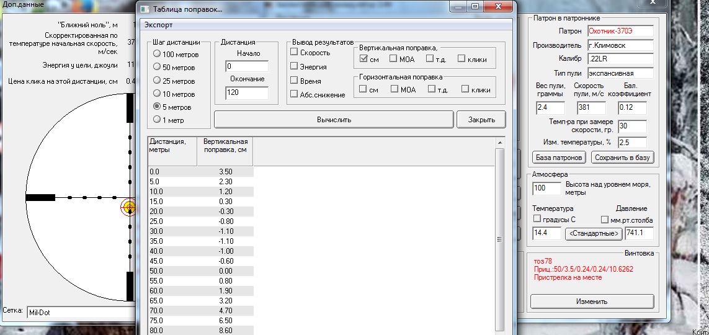Image resolution: width=709 pixels, height=335 pixels.
Task: Click the Изменить rifle button
Action: pyautogui.click(x=592, y=302)
